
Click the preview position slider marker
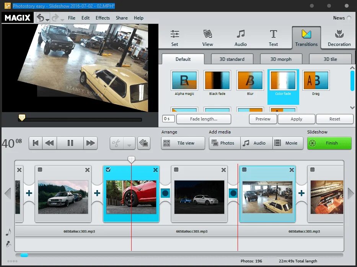[22, 118]
